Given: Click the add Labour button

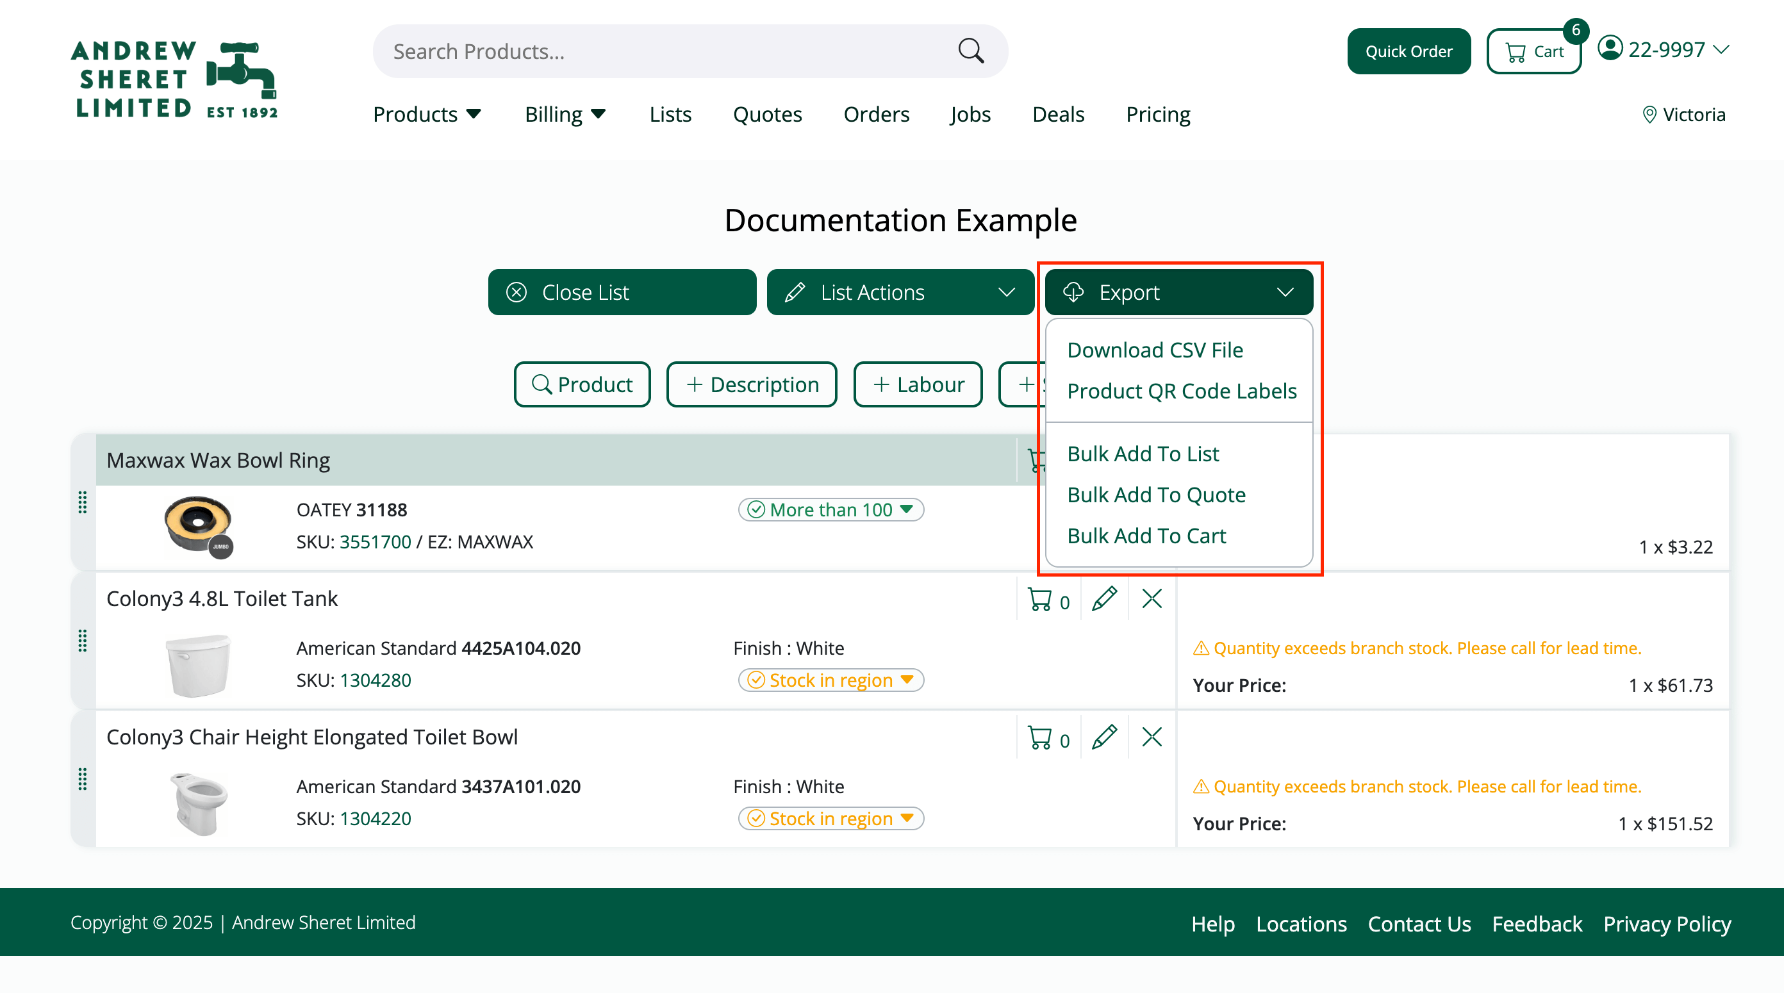Looking at the screenshot, I should click(x=918, y=384).
